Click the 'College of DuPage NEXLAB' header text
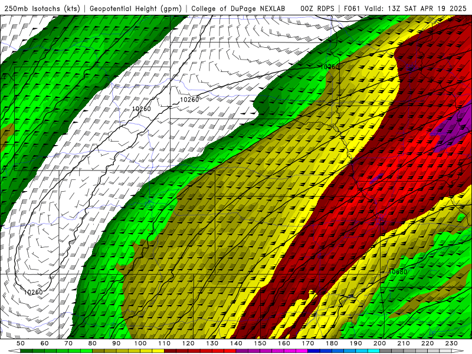This screenshot has height=354, width=472. point(238,8)
